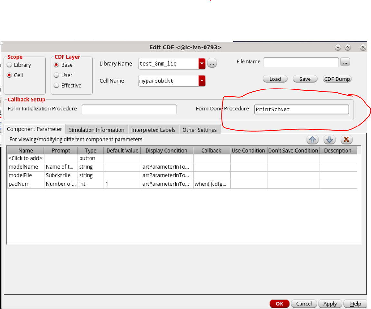
Task: Open the Interpreted Labels tab
Action: click(x=153, y=130)
